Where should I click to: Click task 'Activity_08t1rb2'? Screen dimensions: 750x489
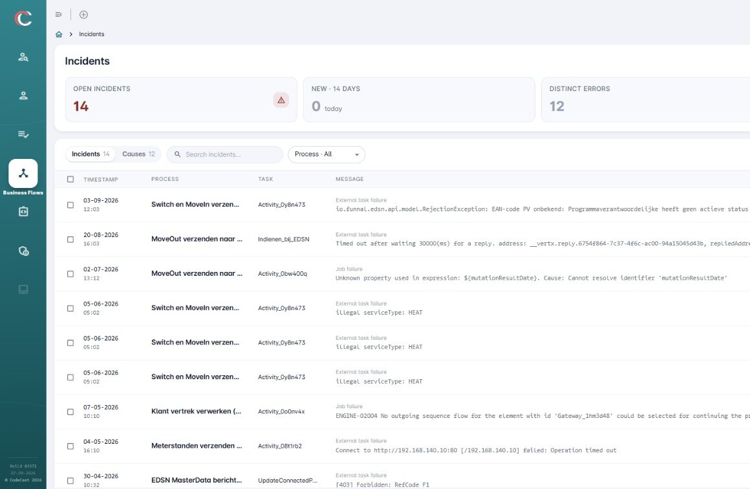tap(280, 446)
